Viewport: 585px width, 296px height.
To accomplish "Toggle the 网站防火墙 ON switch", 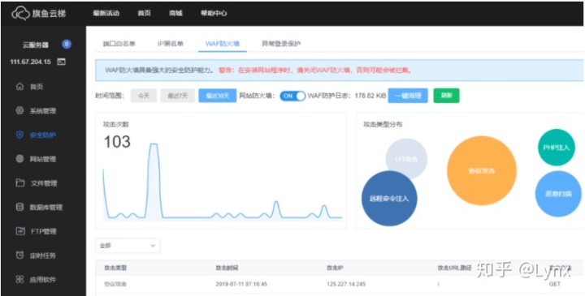I will click(292, 96).
